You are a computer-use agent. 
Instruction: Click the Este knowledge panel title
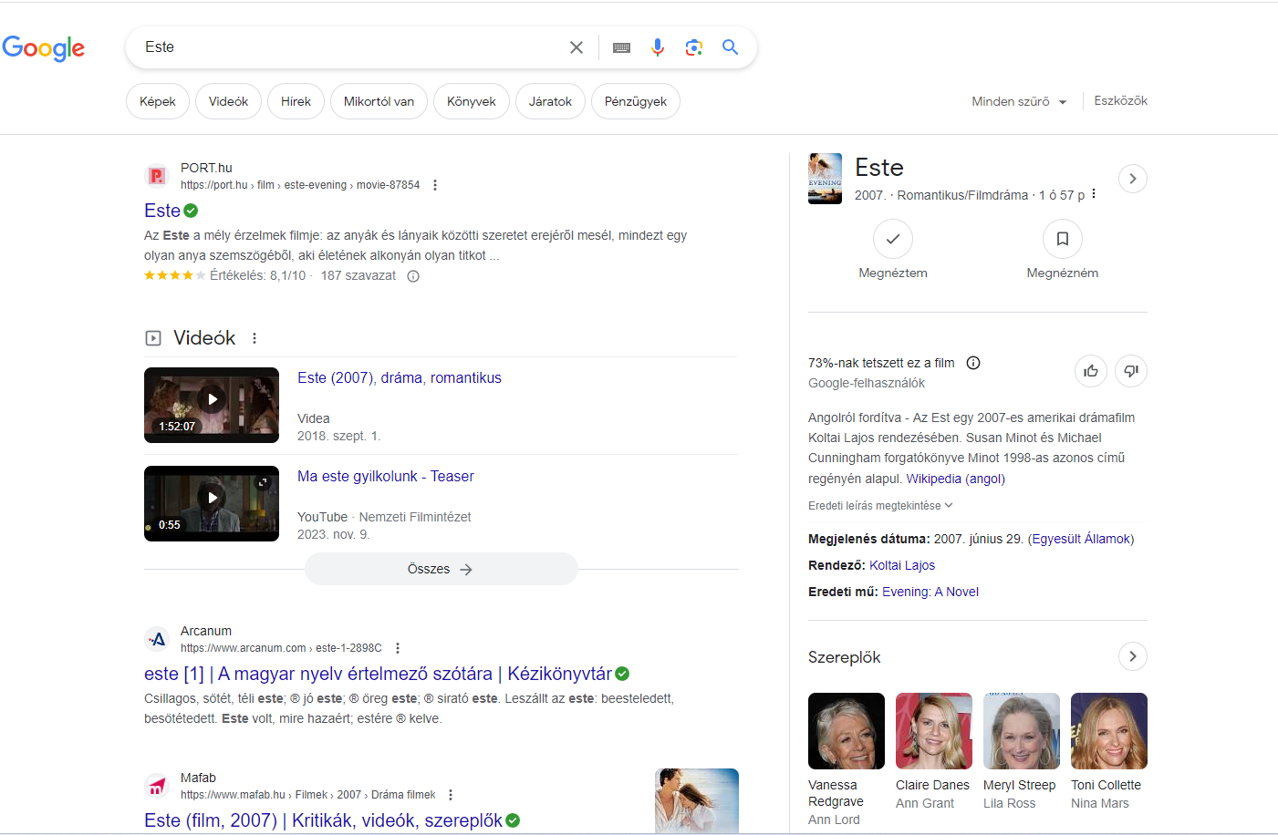[879, 168]
